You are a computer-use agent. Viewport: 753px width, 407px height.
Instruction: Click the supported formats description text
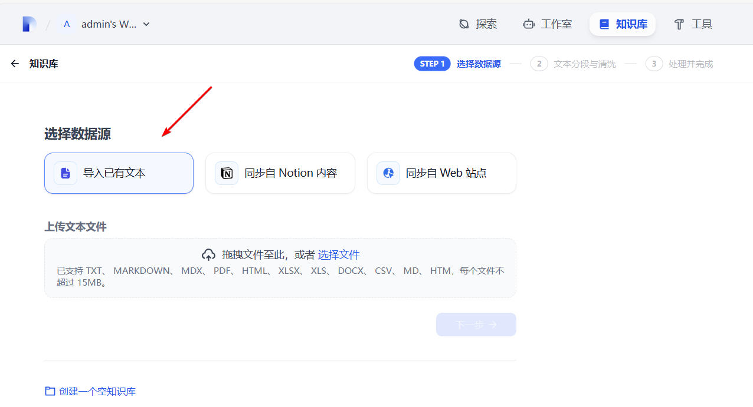(280, 276)
